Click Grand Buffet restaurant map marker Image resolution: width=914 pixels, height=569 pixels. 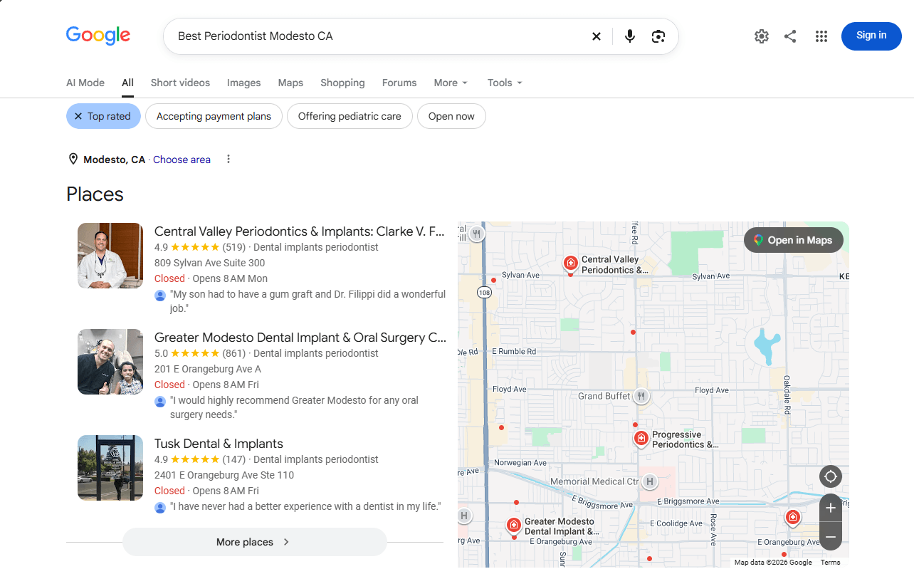(641, 396)
